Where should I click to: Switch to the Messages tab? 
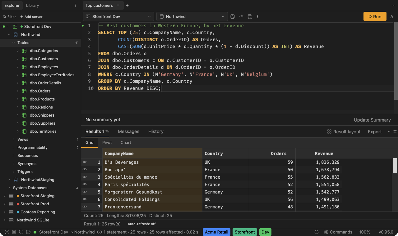(x=128, y=131)
